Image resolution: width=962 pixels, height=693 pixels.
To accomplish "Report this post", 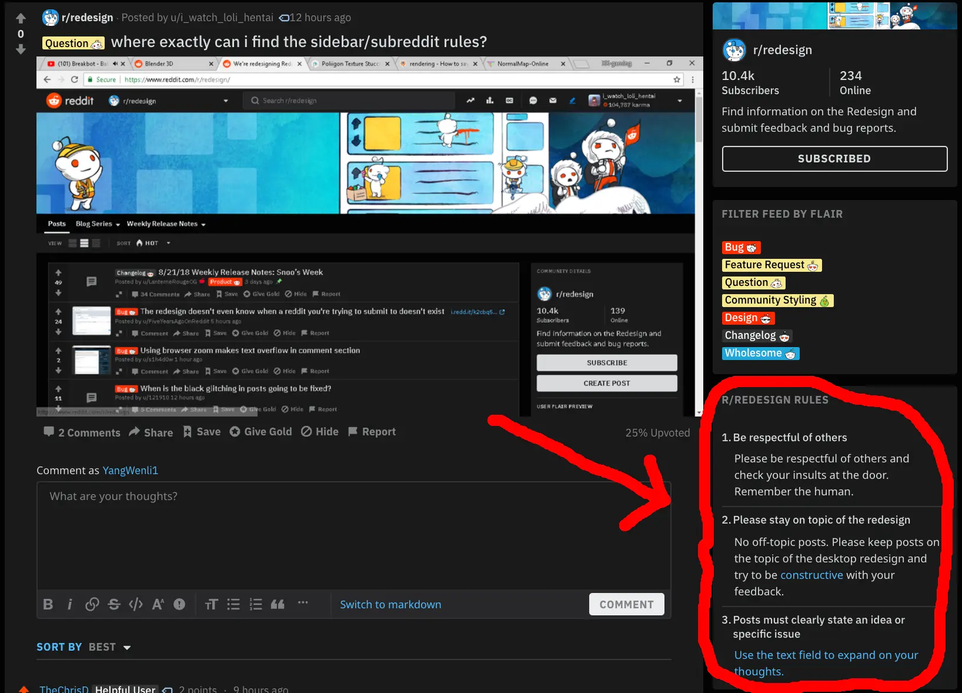I will point(372,432).
